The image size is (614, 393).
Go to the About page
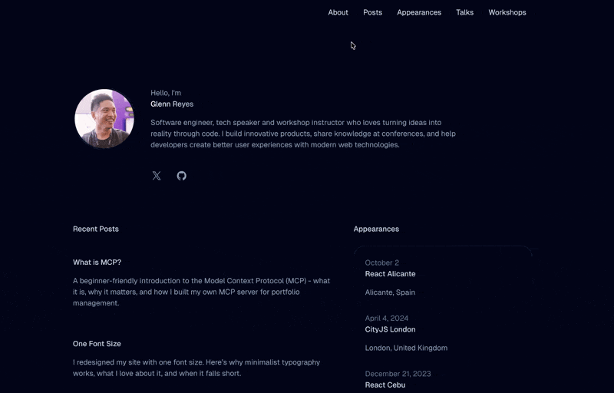point(338,12)
